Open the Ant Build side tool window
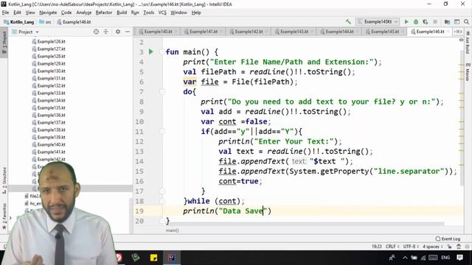 pyautogui.click(x=468, y=43)
